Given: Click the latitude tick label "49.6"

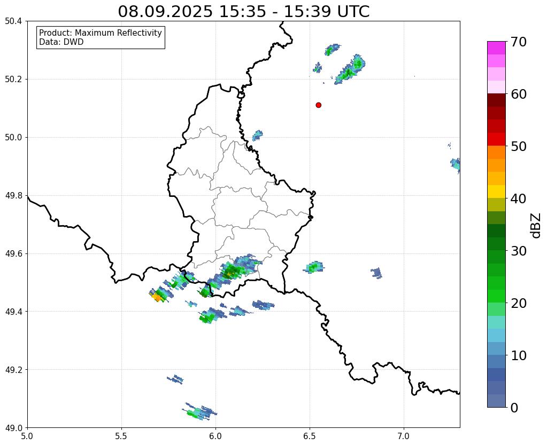Looking at the screenshot, I should (13, 254).
